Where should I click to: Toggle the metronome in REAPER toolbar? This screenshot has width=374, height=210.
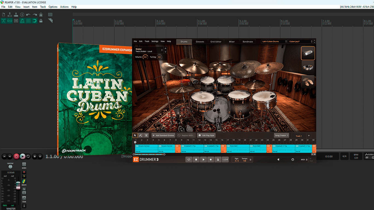[x=41, y=14]
